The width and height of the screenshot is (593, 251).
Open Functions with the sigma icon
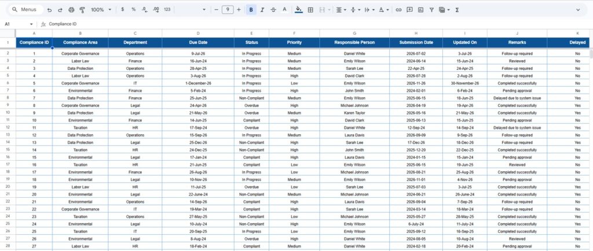tap(457, 10)
